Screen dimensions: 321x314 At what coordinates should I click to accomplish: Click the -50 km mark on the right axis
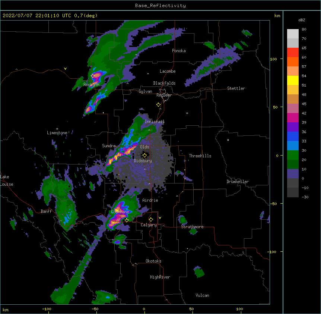(273, 204)
